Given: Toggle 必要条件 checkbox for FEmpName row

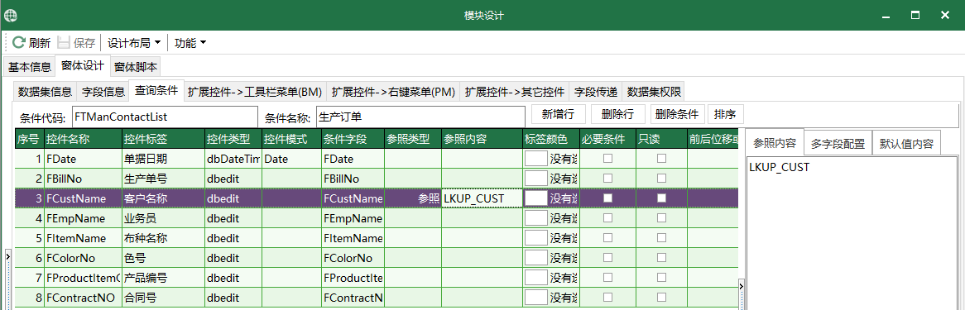Looking at the screenshot, I should 607,217.
